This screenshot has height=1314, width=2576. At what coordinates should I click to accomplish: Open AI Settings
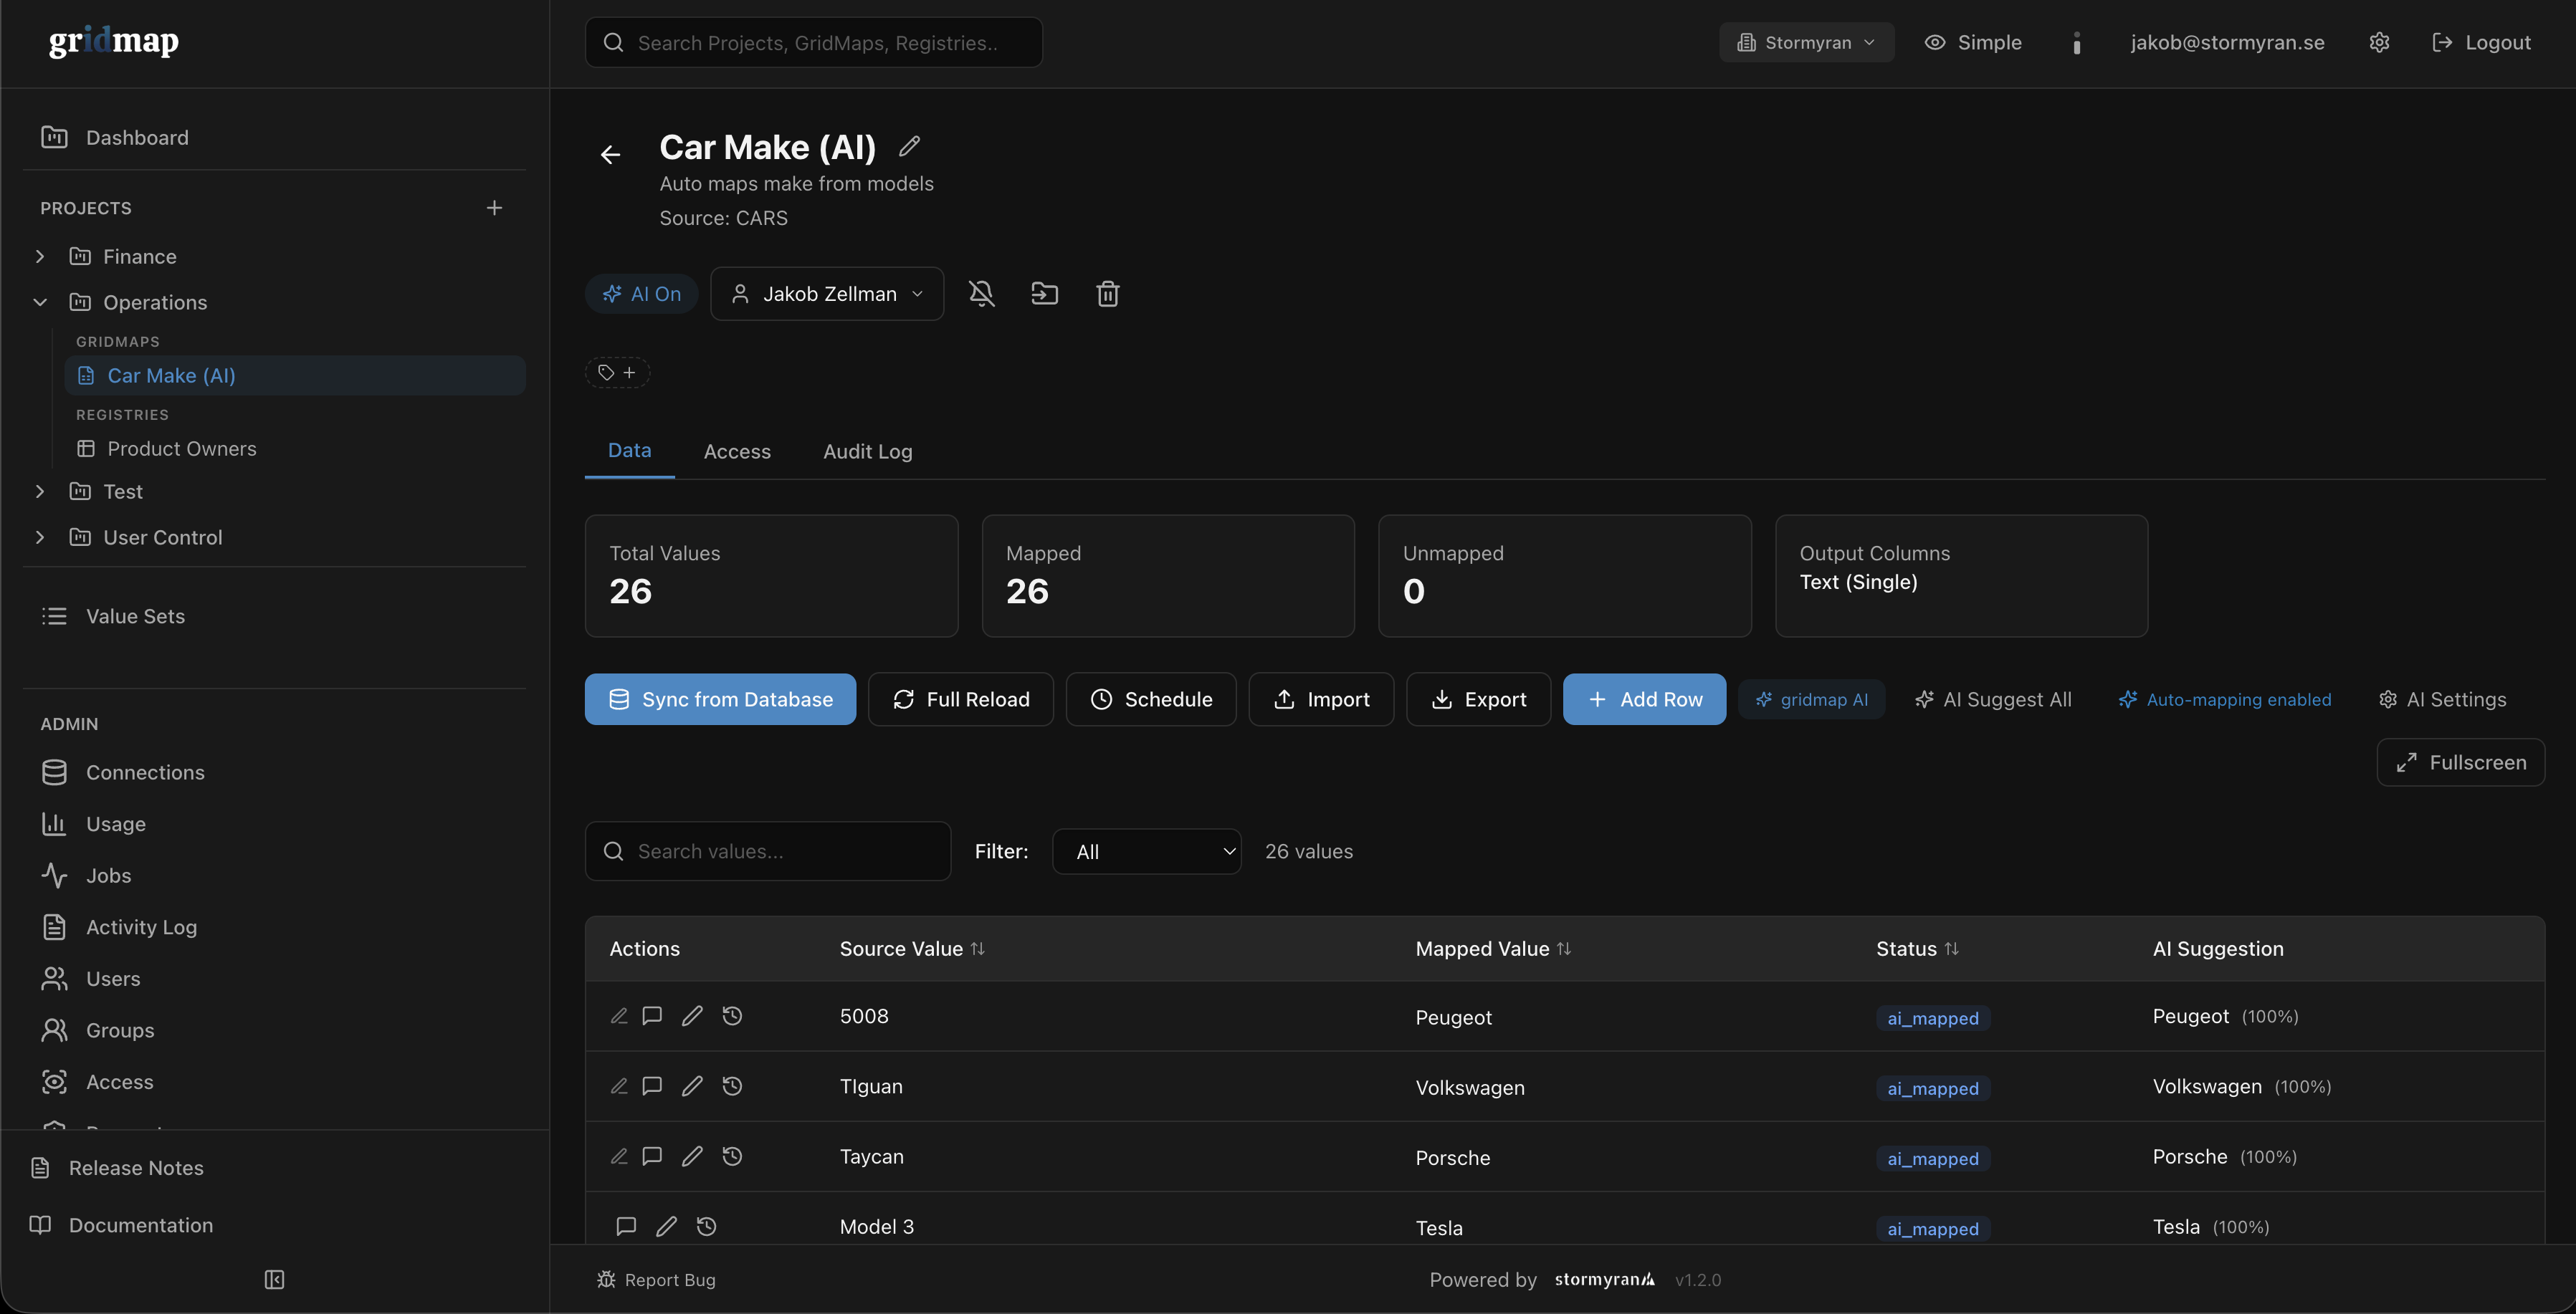pyautogui.click(x=2442, y=699)
